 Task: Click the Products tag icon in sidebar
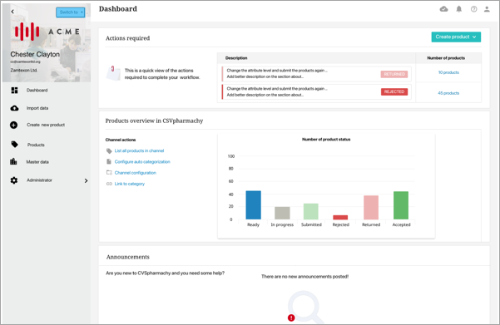(x=15, y=145)
